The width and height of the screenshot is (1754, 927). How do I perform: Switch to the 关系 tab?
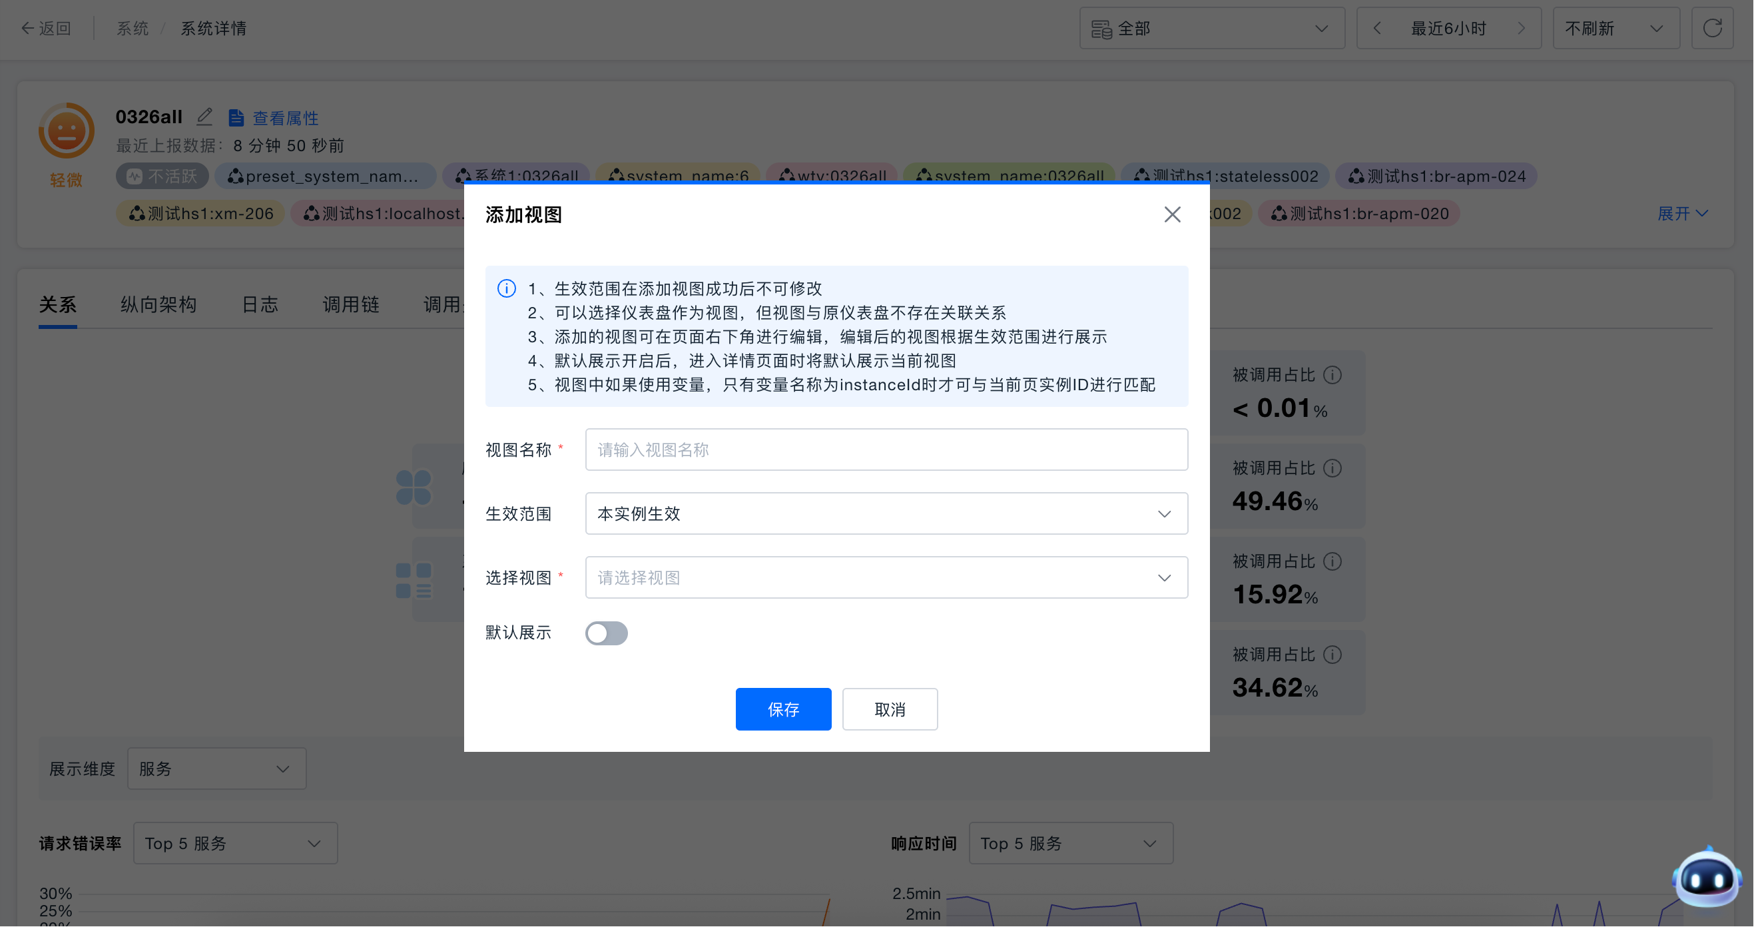(x=57, y=304)
